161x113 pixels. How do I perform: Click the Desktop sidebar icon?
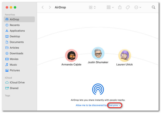coord(7,36)
